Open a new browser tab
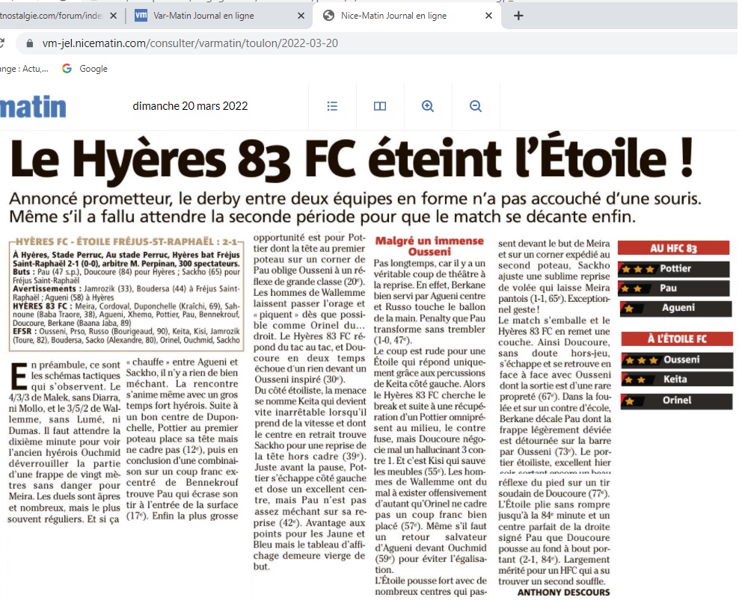This screenshot has width=742, height=606. (518, 16)
